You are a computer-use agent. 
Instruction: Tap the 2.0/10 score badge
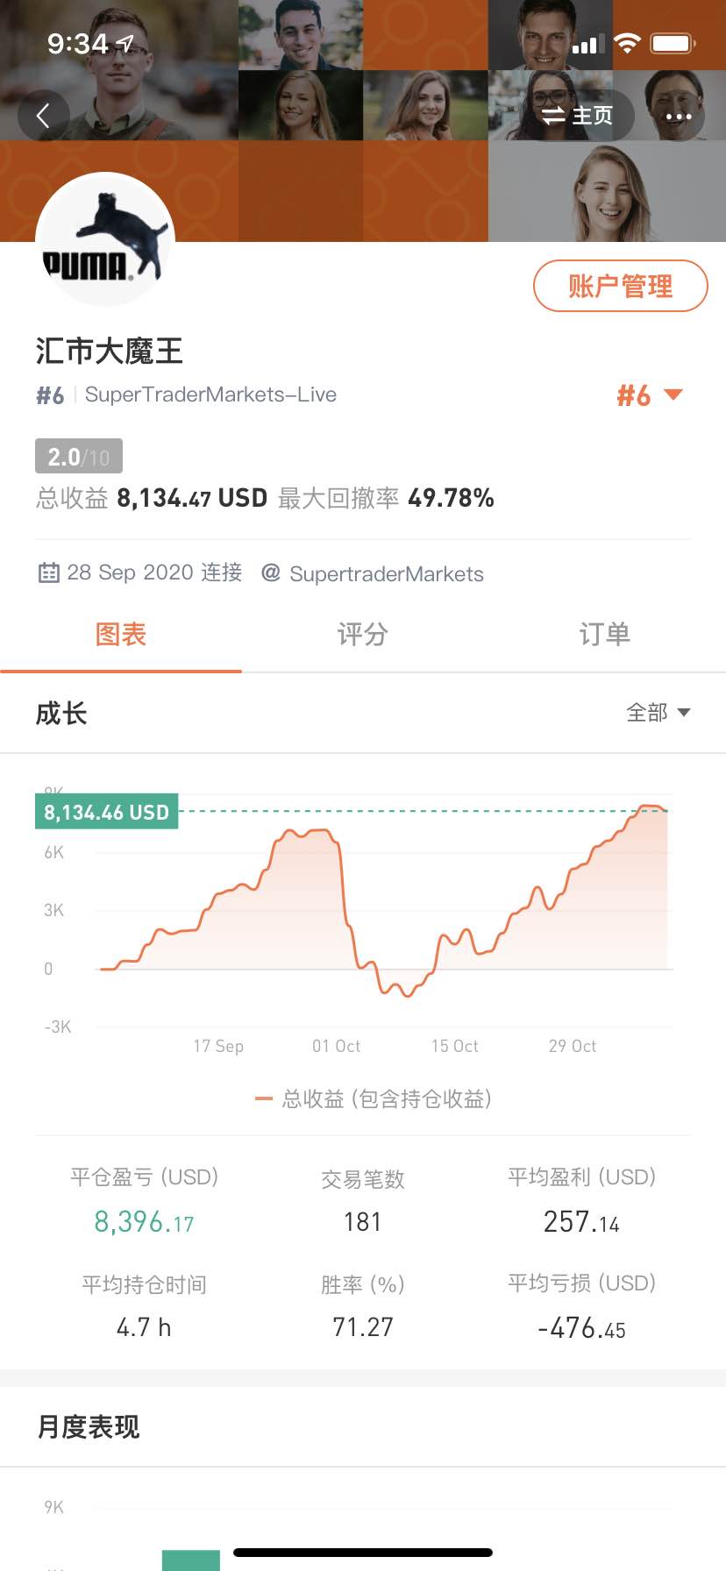(x=79, y=456)
